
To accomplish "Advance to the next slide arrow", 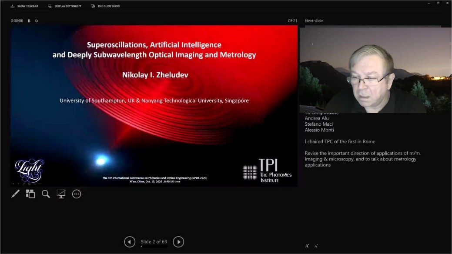I will click(178, 242).
